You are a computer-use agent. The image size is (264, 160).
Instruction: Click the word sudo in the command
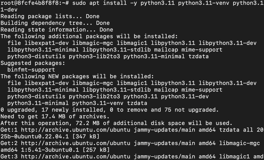point(79,3)
